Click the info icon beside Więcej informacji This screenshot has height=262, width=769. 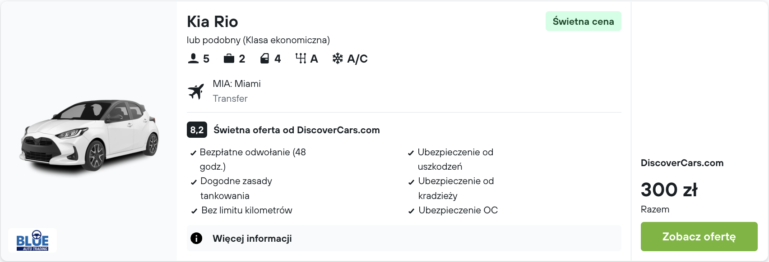tap(196, 238)
